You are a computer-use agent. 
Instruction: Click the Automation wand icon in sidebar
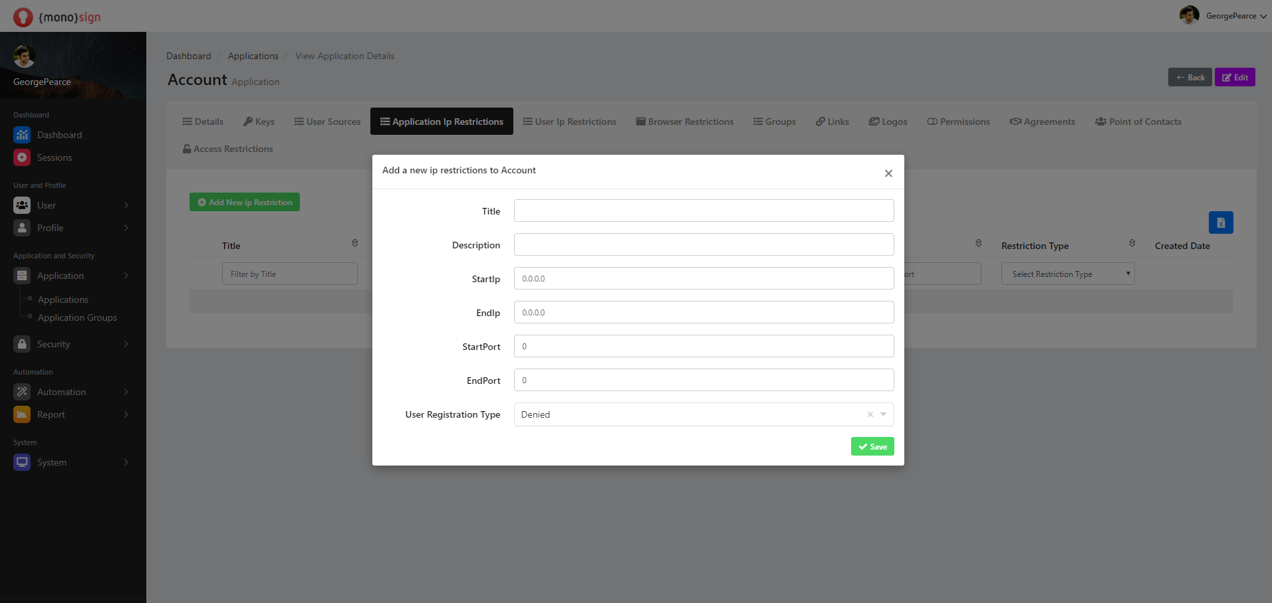coord(22,392)
